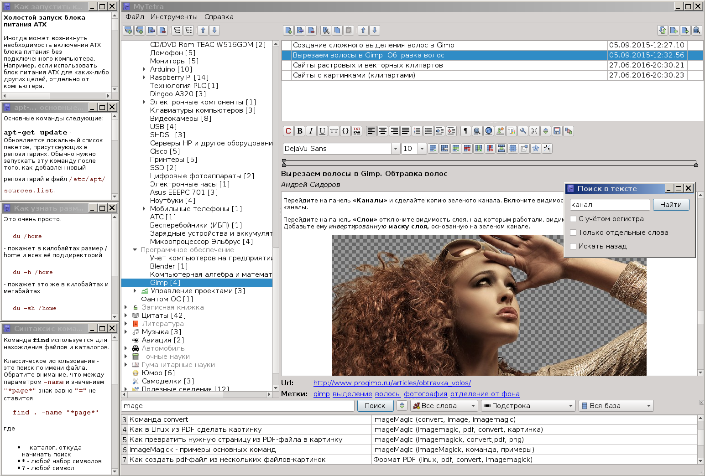Viewport: 705px width, 476px height.
Task: Delete the selected note in notes toolbar
Action: [311, 30]
